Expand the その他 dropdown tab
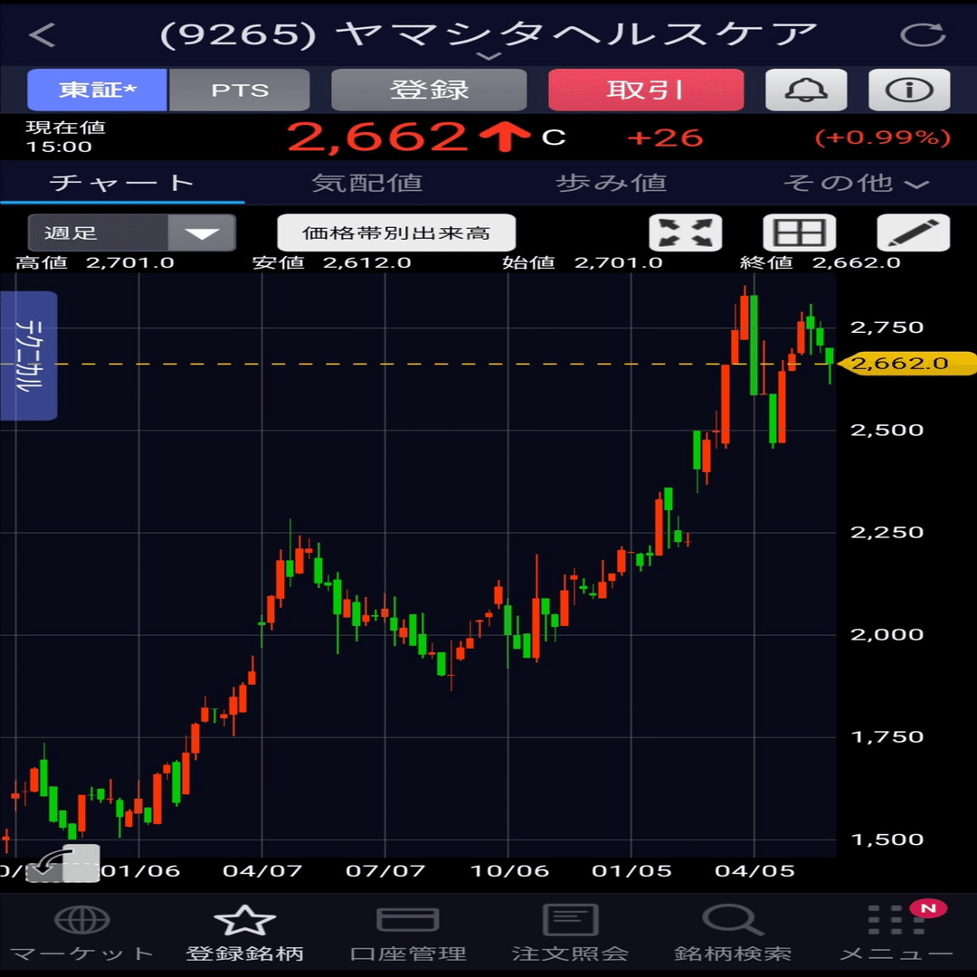This screenshot has height=977, width=977. coord(856,183)
